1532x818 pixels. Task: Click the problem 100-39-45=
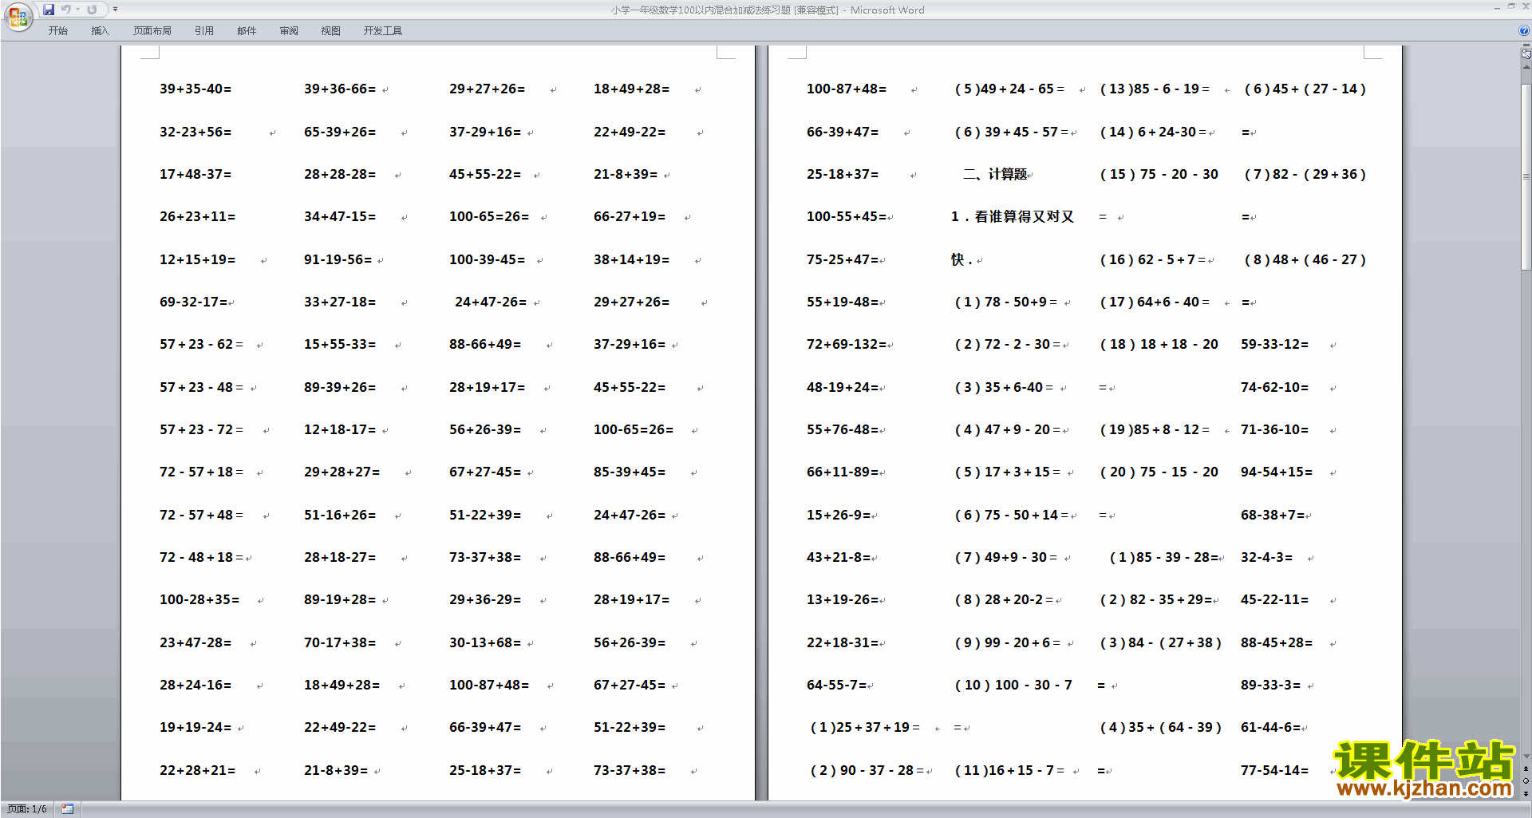487,259
